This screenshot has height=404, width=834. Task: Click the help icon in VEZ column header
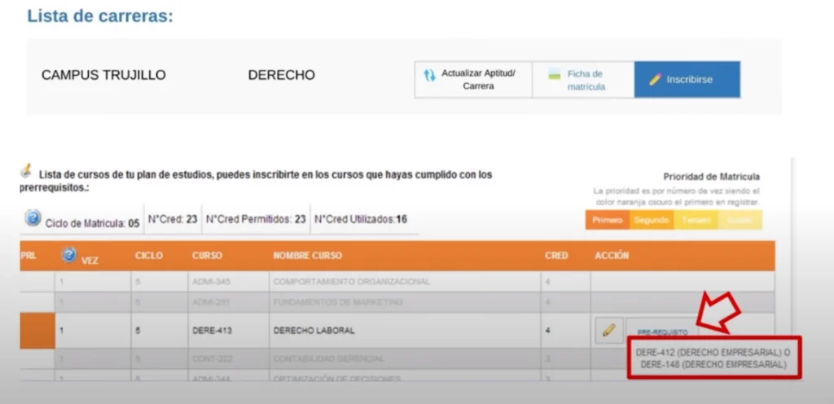point(70,256)
